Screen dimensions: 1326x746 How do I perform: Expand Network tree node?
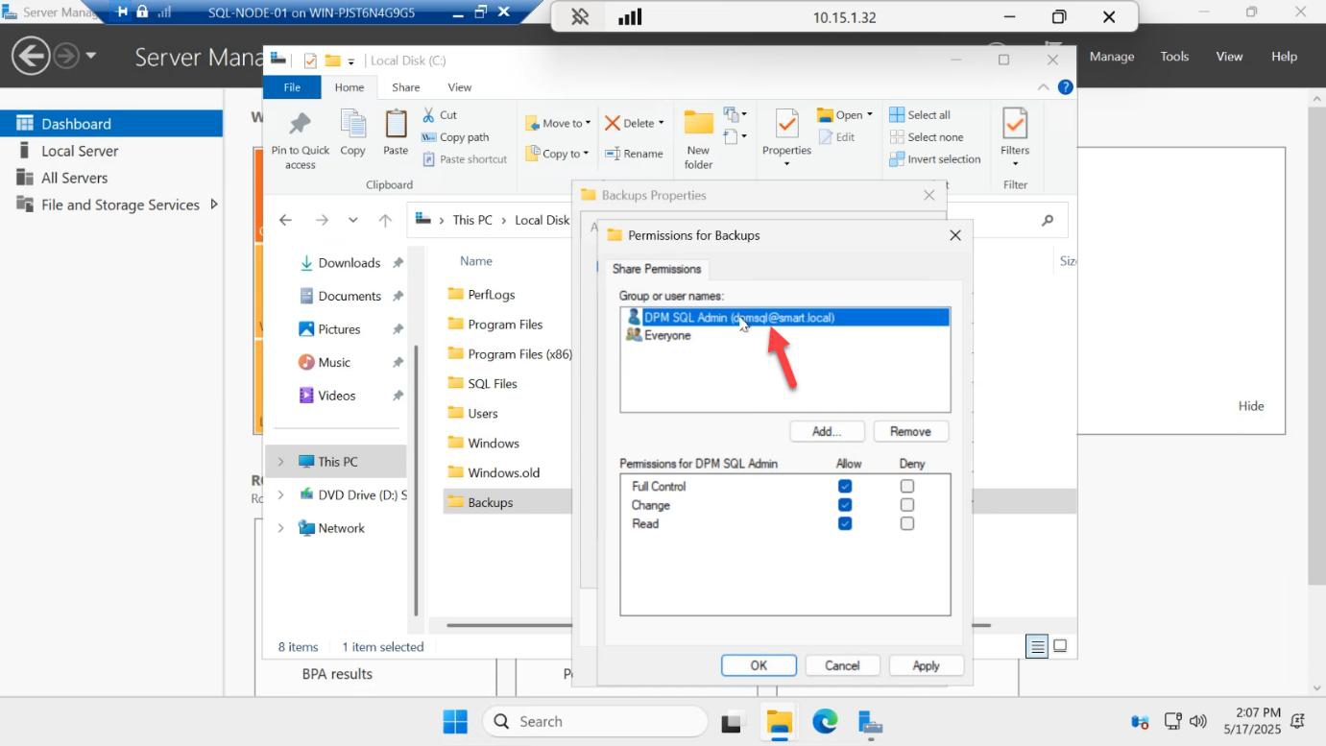pos(280,528)
